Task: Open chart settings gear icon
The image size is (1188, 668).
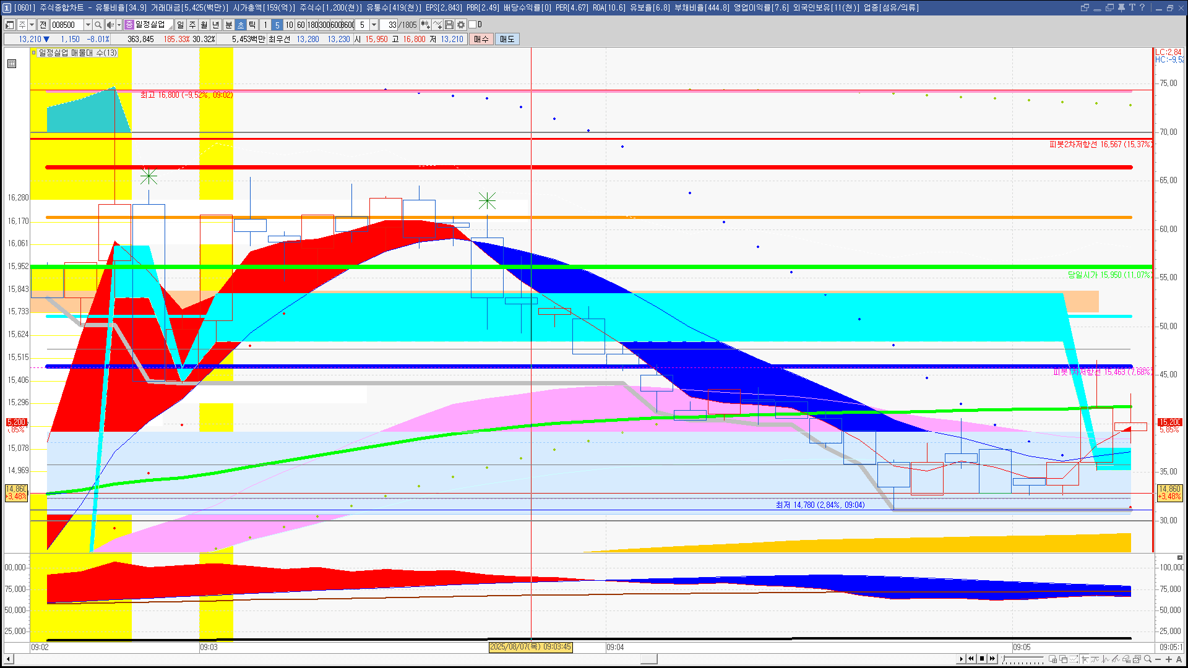Action: tap(461, 25)
